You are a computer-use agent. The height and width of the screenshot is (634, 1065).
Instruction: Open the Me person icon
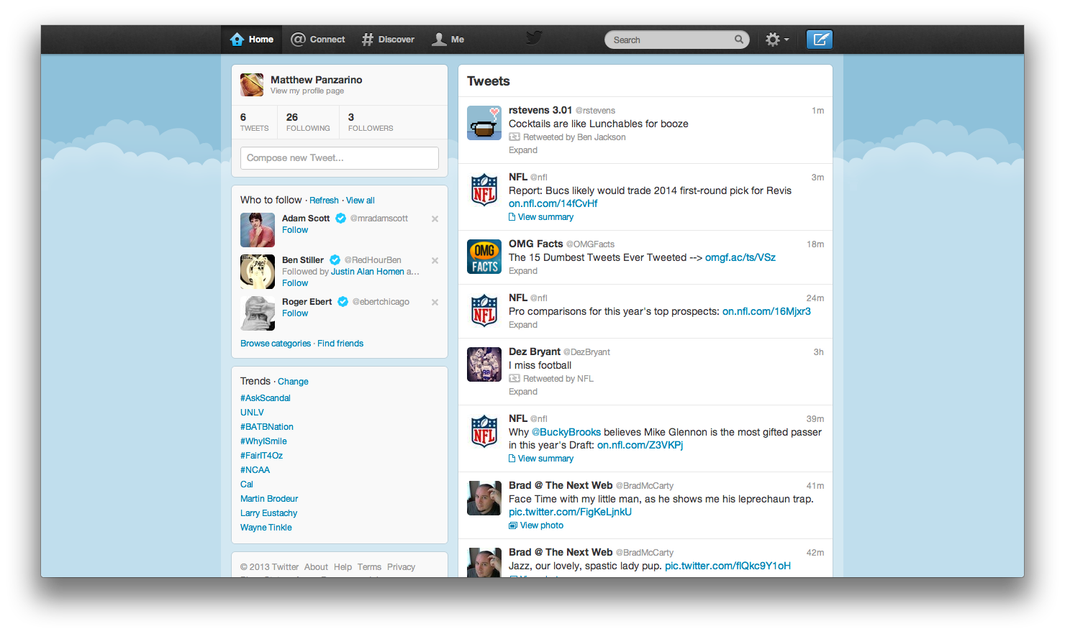[x=439, y=40]
